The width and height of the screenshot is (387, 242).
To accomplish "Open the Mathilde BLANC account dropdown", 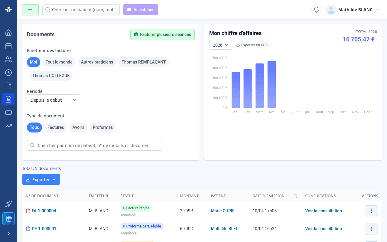I will tap(353, 10).
